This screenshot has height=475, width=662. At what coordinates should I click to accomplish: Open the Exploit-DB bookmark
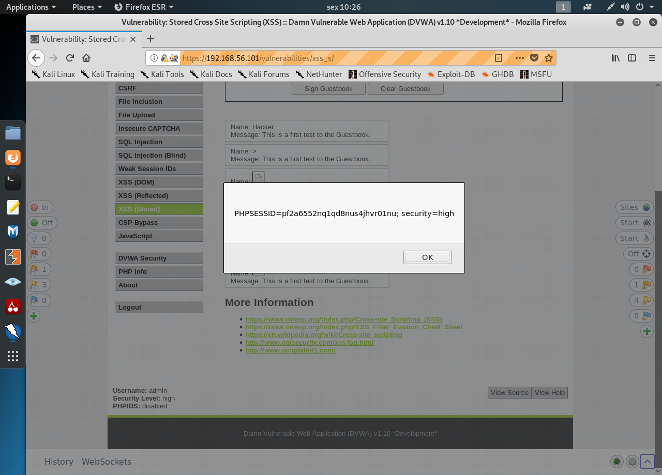pyautogui.click(x=452, y=74)
